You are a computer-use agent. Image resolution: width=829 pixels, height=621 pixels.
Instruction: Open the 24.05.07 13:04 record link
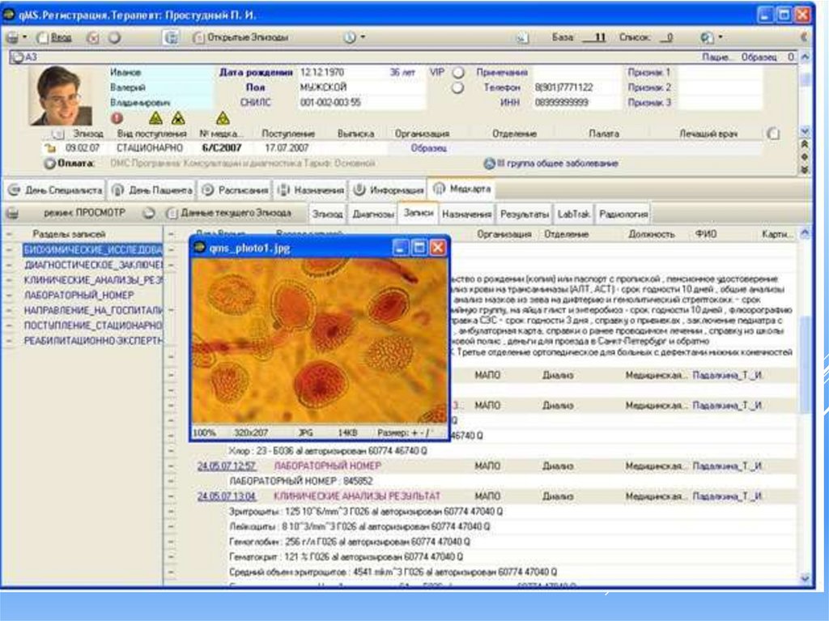[x=227, y=496]
